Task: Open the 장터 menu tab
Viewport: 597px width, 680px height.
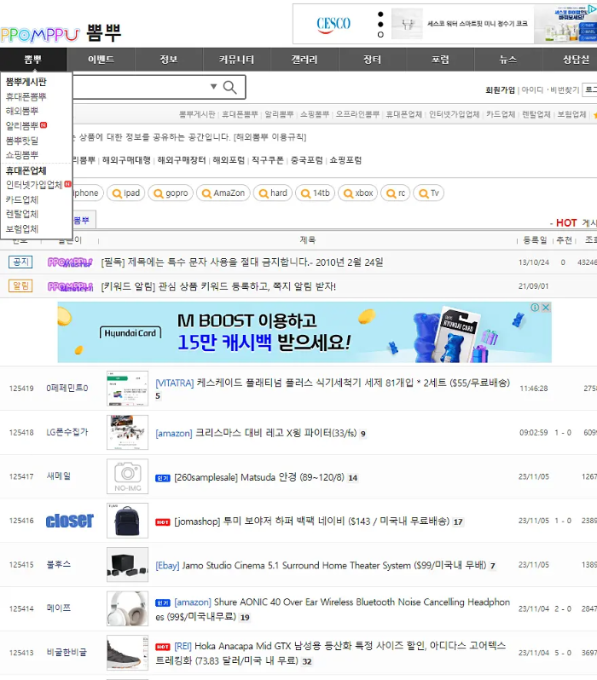Action: click(372, 60)
